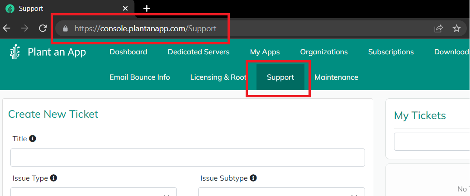Open the Subscriptions page

[391, 52]
